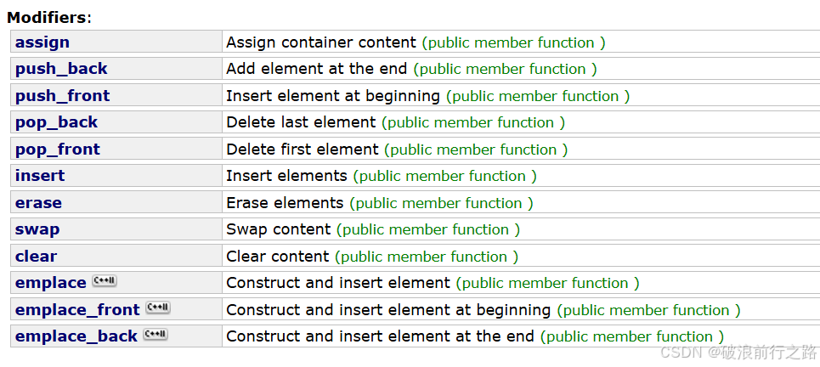The image size is (820, 367).
Task: Go to the push_front reference page
Action: click(62, 96)
